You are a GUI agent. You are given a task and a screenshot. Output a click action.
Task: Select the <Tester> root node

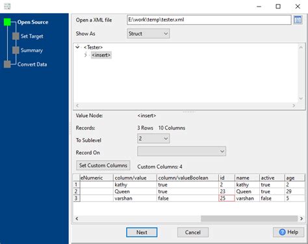point(93,47)
